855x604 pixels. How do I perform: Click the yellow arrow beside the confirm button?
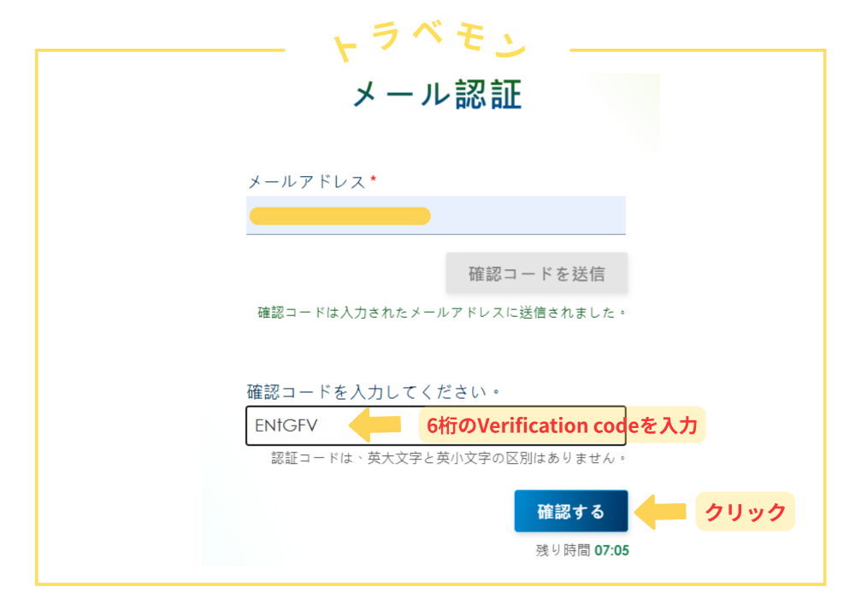click(x=659, y=511)
